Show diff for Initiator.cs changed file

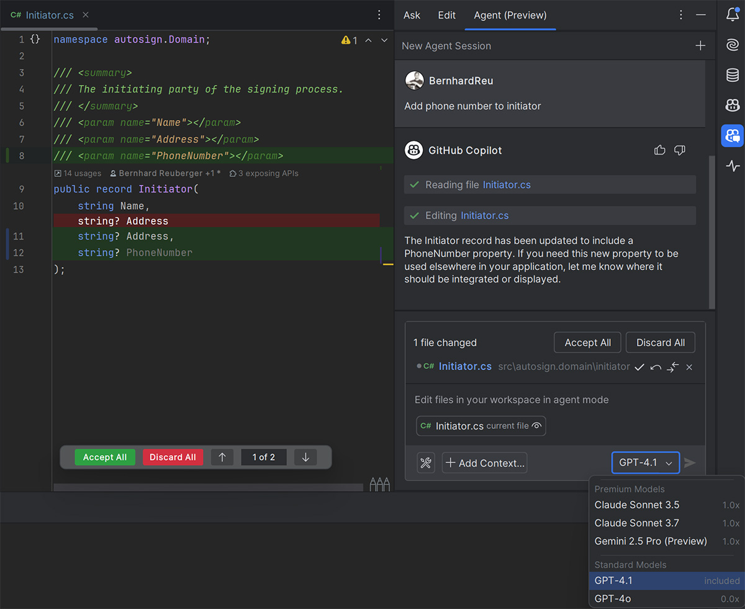click(x=672, y=368)
